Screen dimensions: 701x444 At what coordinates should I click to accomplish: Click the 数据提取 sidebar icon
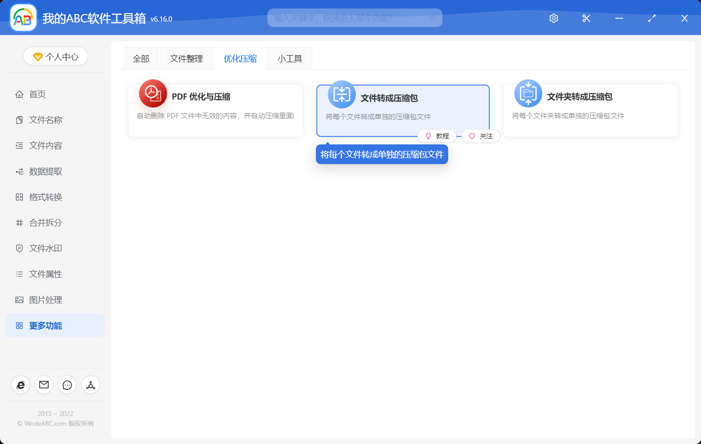(x=19, y=171)
